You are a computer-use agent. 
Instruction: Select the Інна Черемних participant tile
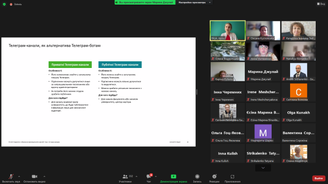(x=228, y=92)
